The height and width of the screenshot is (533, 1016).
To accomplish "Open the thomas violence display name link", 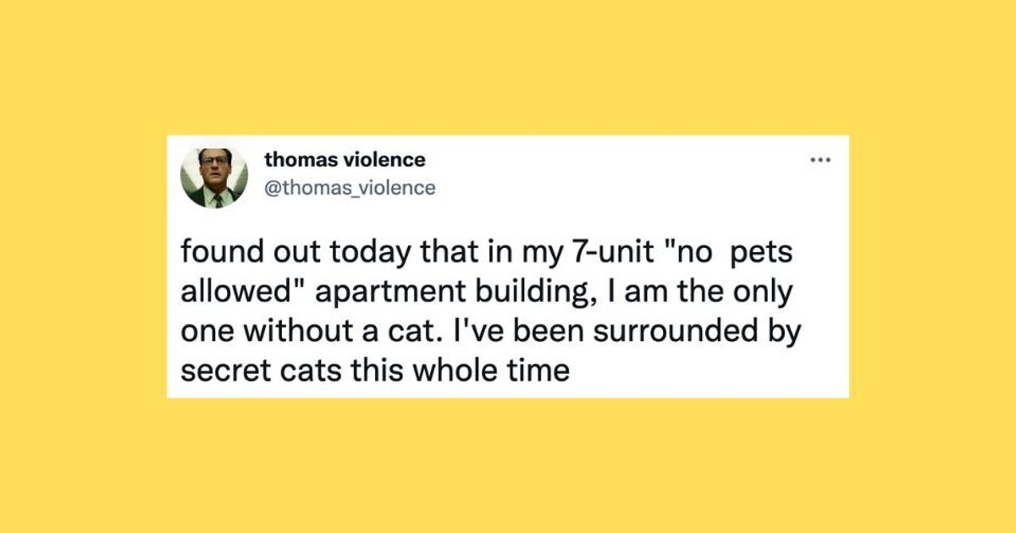I will pyautogui.click(x=345, y=159).
